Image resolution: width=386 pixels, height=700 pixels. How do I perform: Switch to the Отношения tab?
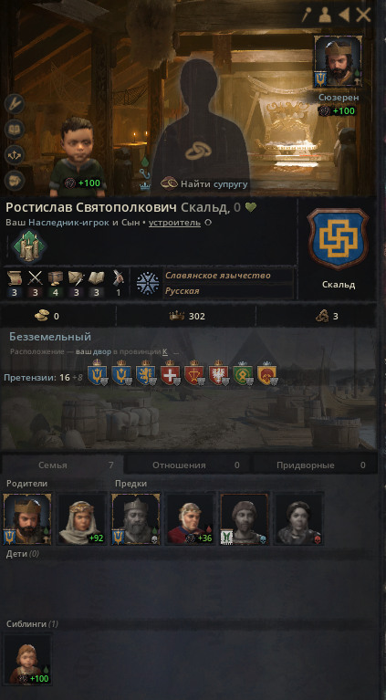pyautogui.click(x=188, y=465)
